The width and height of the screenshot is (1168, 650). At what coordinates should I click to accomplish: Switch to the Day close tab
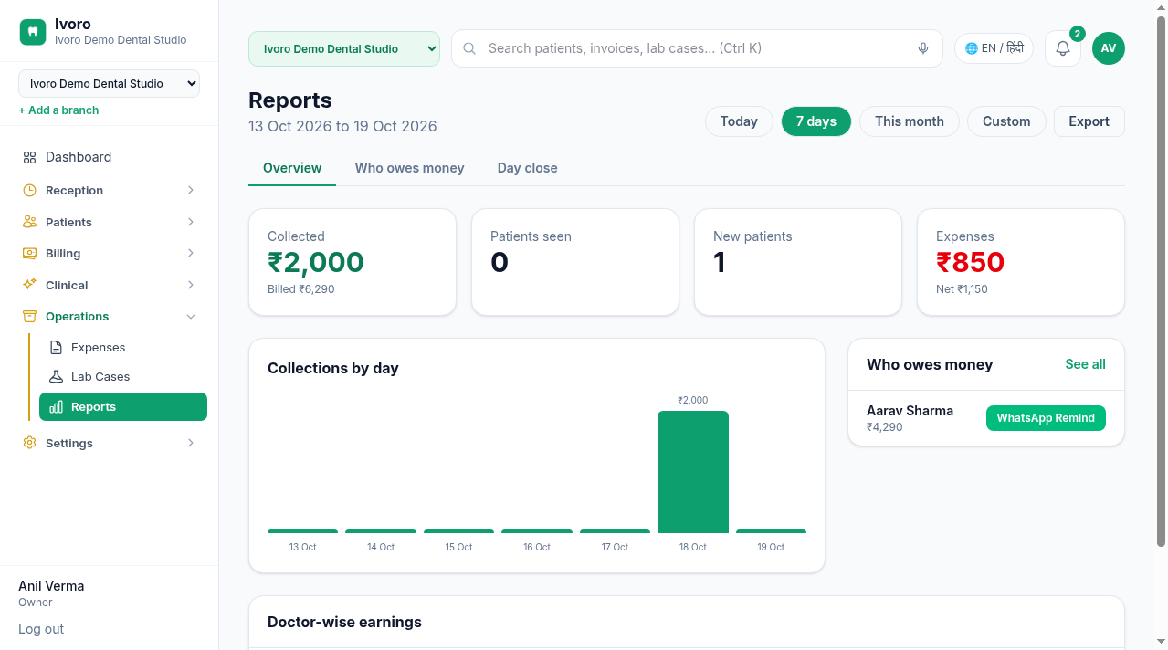[527, 168]
